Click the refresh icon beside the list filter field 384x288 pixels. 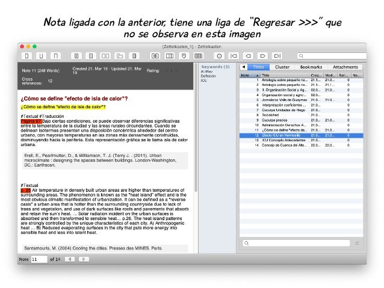(357, 244)
